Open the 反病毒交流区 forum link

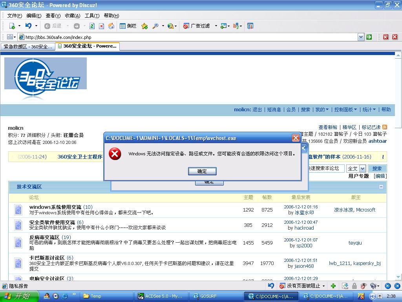coord(44,237)
